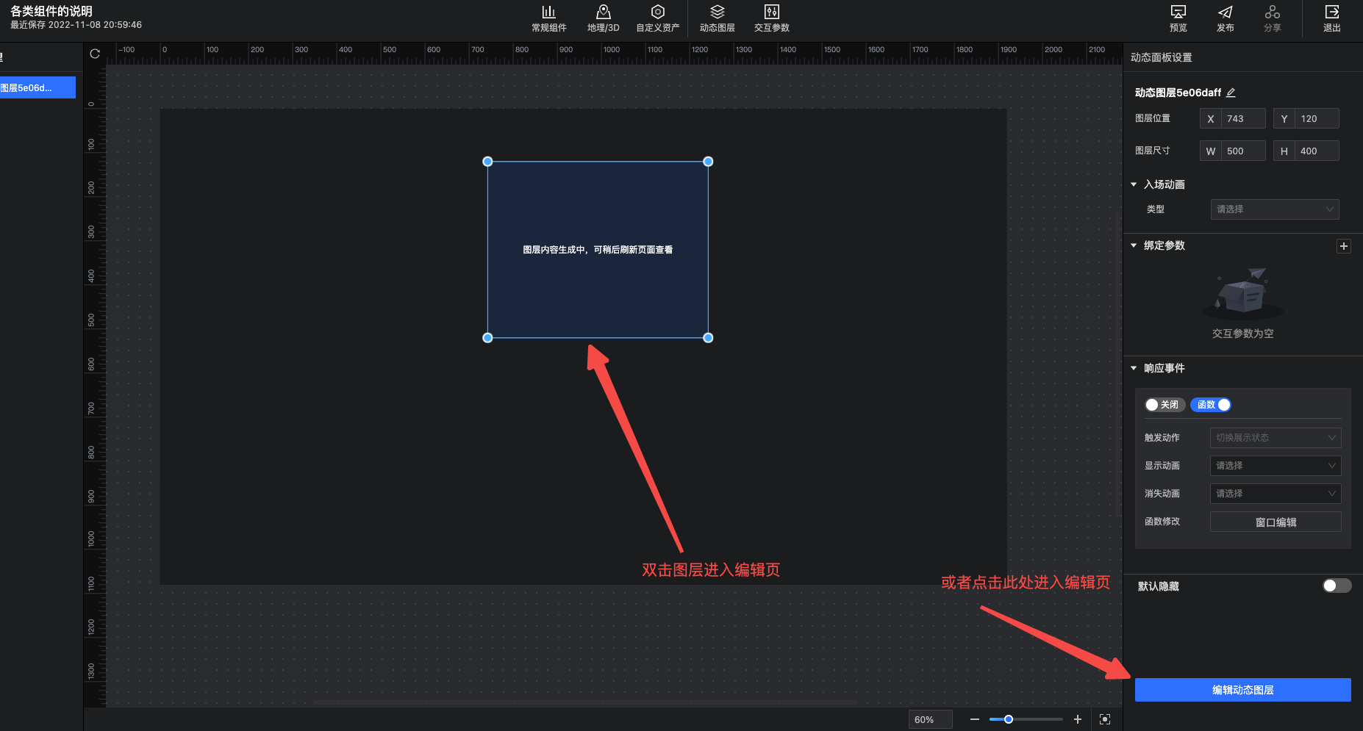Click the zoom slider handle
The image size is (1363, 731).
1009,719
